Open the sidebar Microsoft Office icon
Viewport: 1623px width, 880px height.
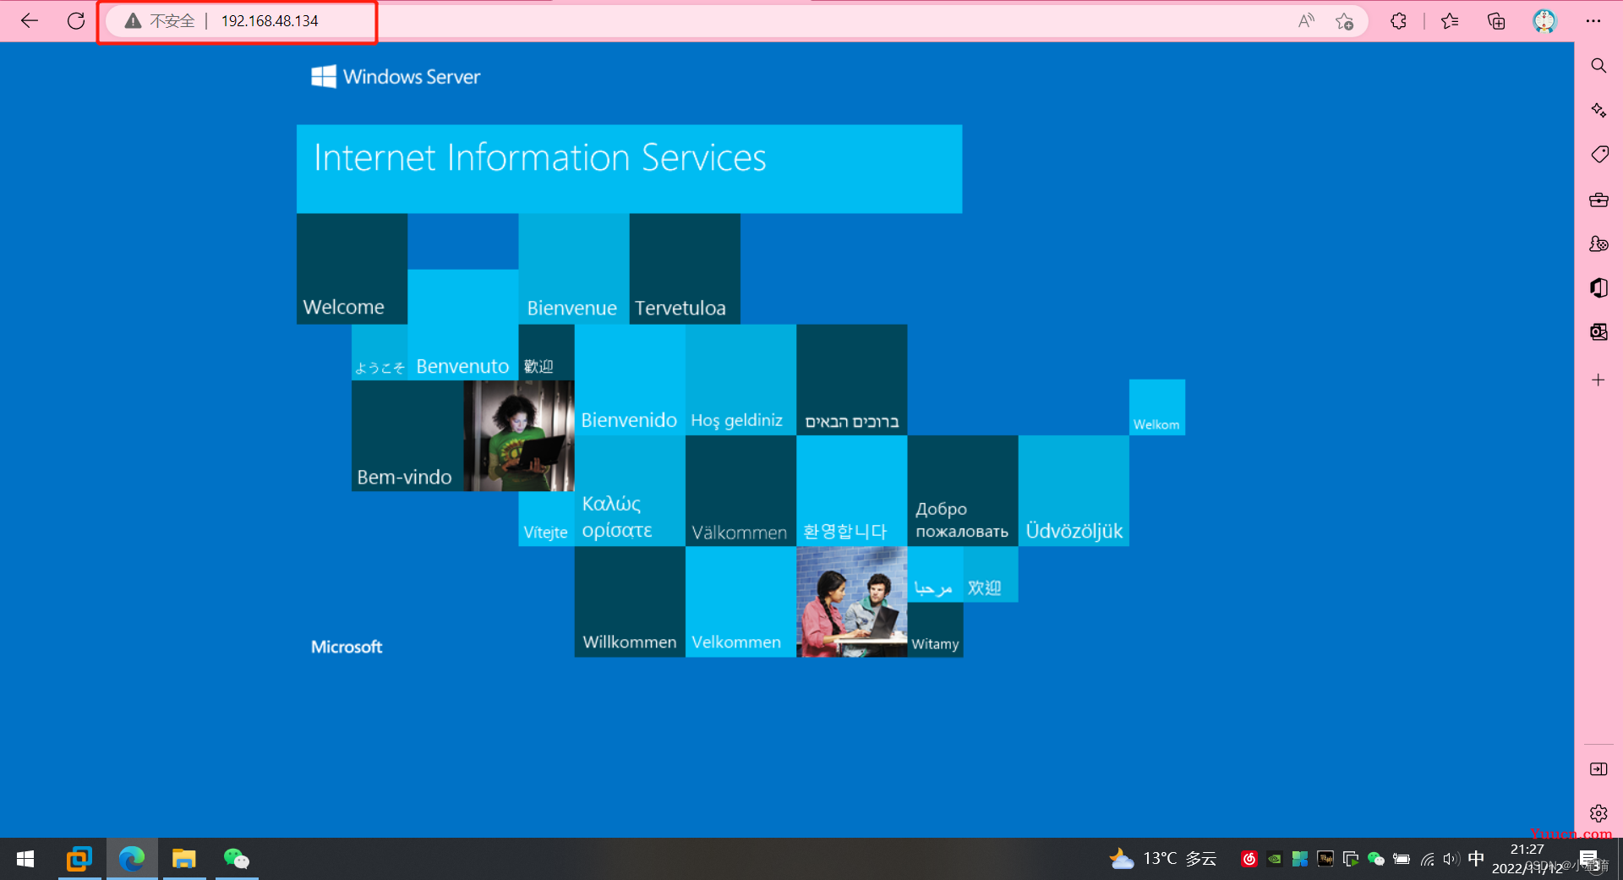pyautogui.click(x=1598, y=288)
